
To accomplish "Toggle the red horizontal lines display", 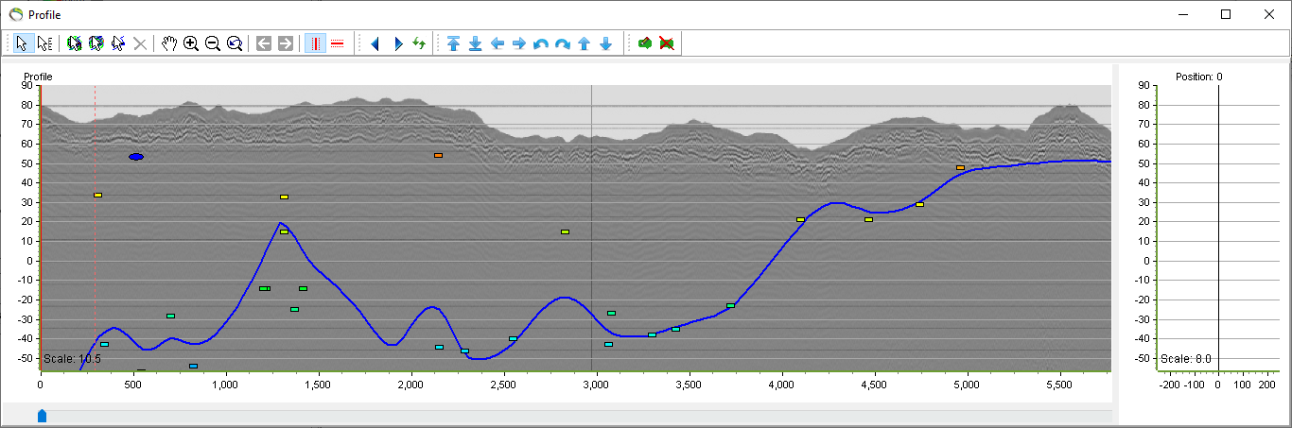I will 338,43.
